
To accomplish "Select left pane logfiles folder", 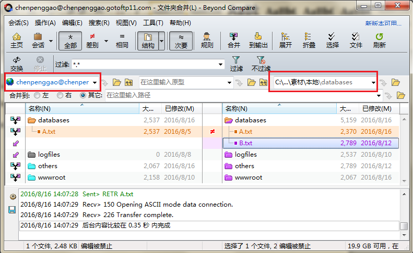I will click(x=49, y=155).
